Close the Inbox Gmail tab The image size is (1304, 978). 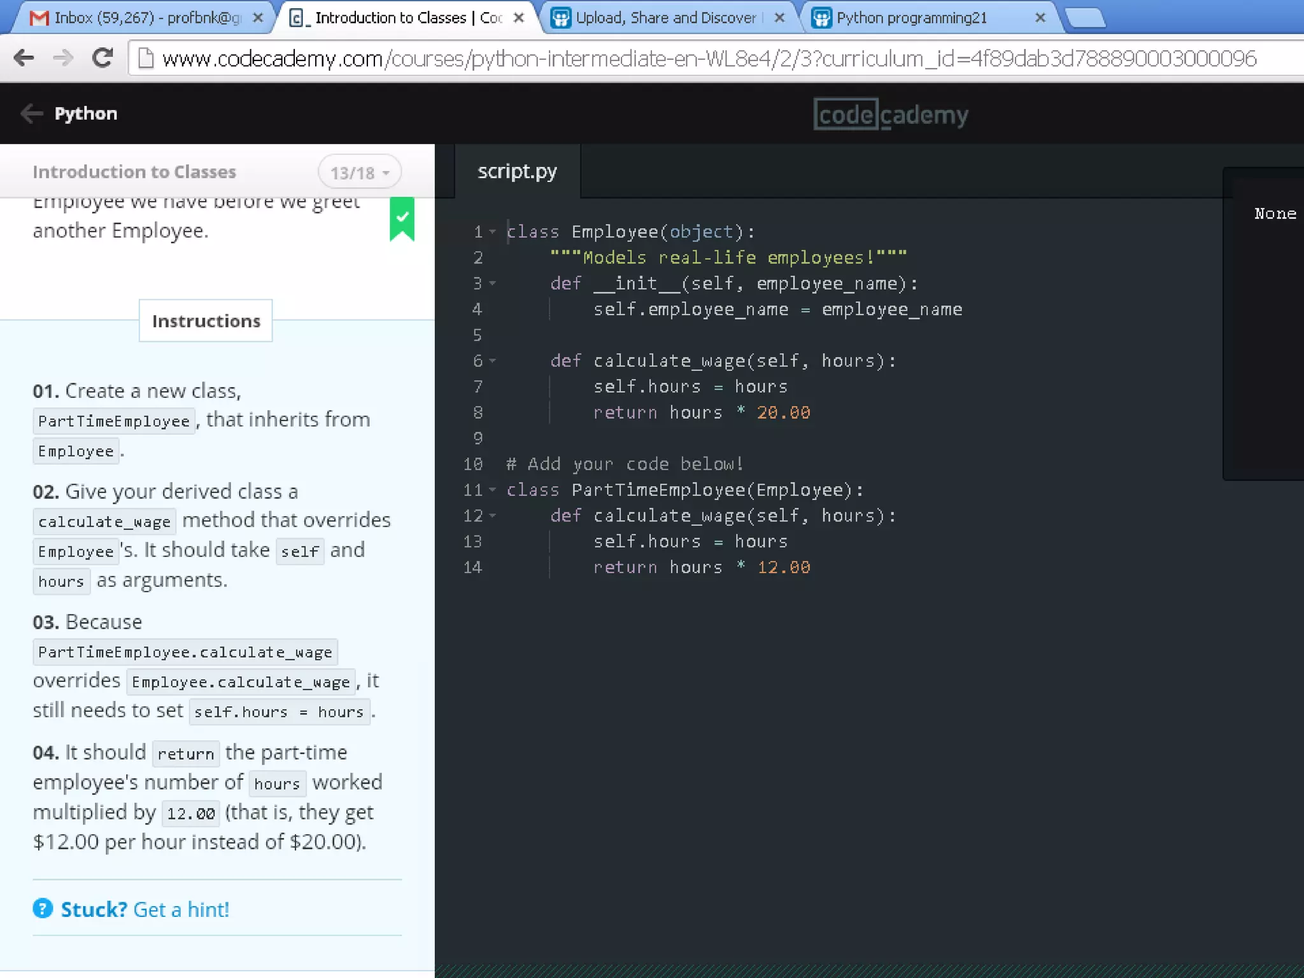pos(258,18)
